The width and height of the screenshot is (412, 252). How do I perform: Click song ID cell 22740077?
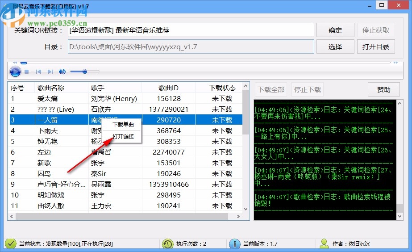[x=169, y=152]
